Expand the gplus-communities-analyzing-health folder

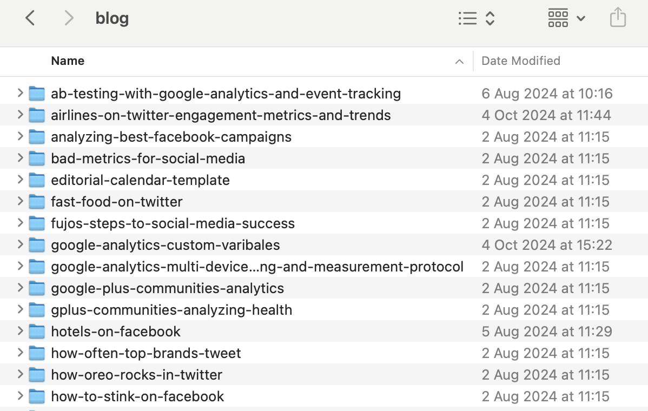point(20,310)
